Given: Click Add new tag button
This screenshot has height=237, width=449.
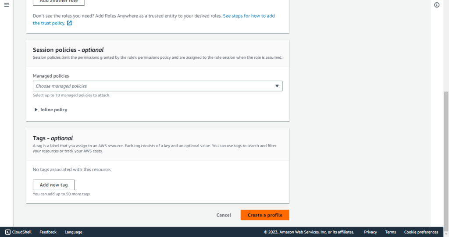Looking at the screenshot, I should [53, 185].
